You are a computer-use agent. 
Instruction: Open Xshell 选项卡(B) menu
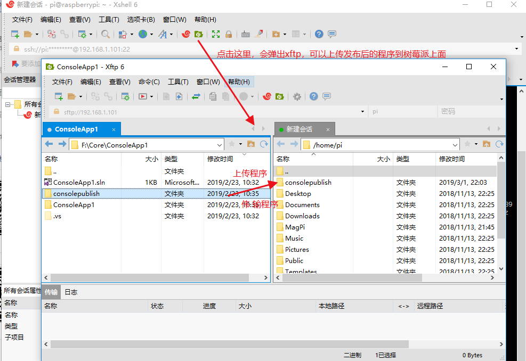pos(141,20)
